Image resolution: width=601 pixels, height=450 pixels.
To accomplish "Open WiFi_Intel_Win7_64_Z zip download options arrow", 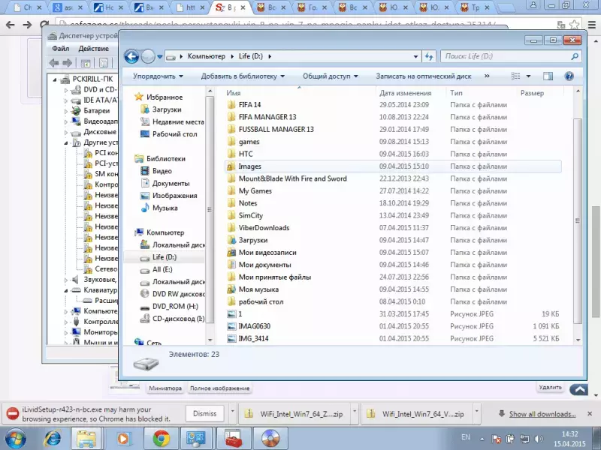I will pos(355,411).
